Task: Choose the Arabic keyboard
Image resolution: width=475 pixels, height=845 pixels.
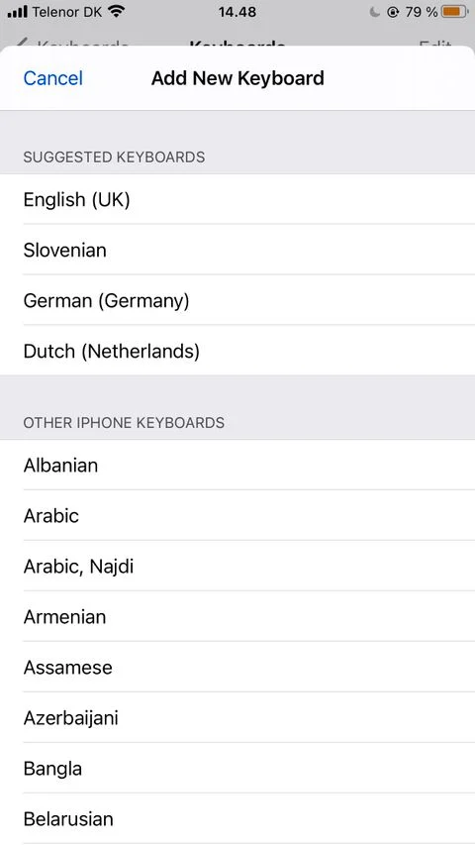Action: tap(237, 516)
